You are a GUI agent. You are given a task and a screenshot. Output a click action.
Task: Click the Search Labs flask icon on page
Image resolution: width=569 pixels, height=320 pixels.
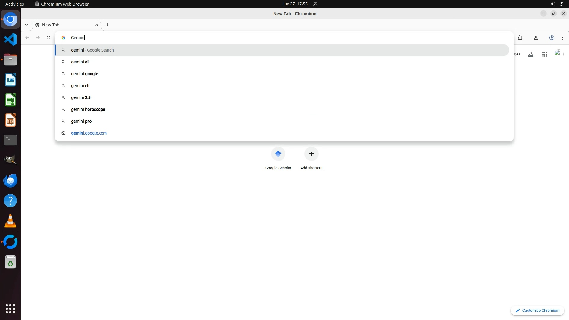531,54
